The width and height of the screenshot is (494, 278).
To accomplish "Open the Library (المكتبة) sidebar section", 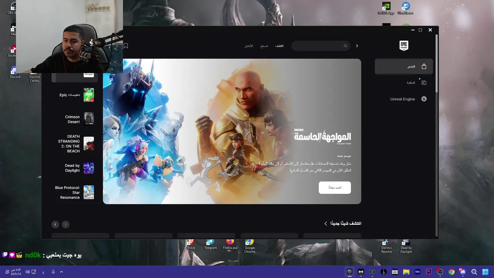I will pyautogui.click(x=404, y=83).
